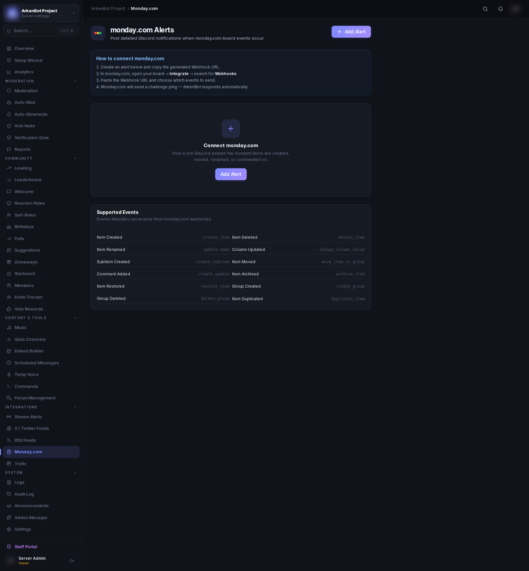
Task: Select the active Monday.com sidebar item
Action: click(41, 452)
